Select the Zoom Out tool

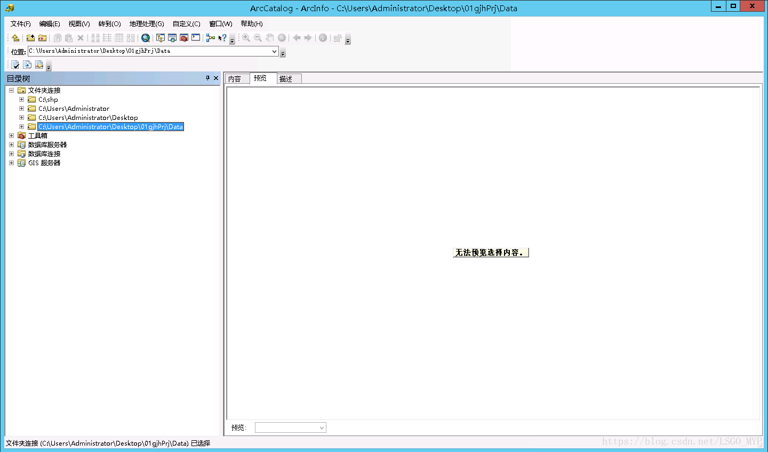coord(258,38)
